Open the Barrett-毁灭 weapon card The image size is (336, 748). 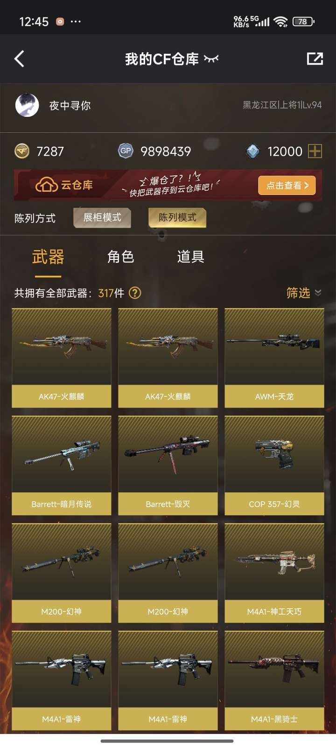[168, 466]
